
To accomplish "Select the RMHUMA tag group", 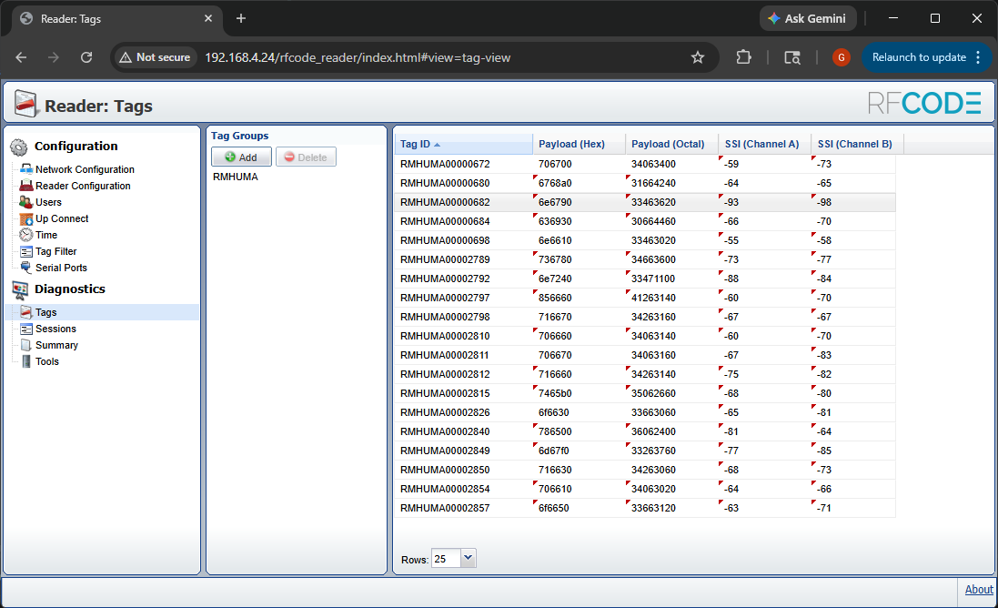I will [236, 177].
